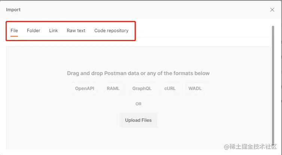
Task: Click the empty tab strip right of Code repository
Action: coord(202,31)
